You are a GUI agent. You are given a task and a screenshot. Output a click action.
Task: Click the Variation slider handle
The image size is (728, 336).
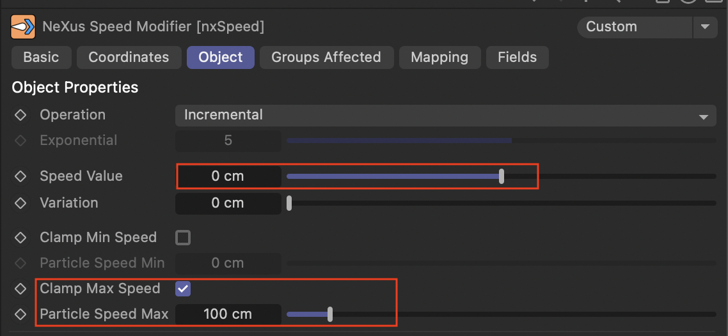click(289, 203)
